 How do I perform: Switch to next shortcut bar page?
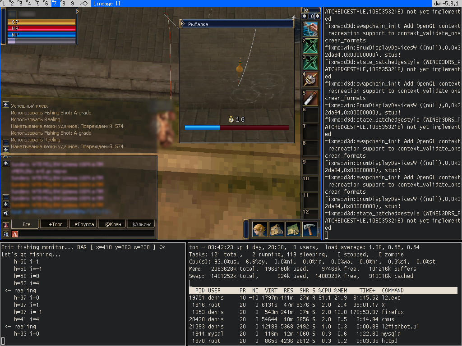pyautogui.click(x=317, y=16)
